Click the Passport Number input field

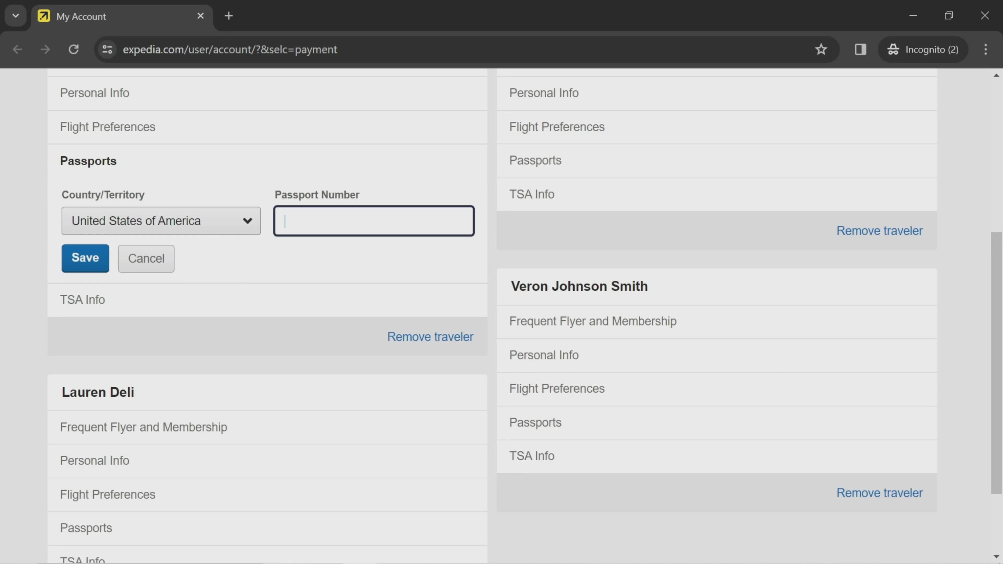pyautogui.click(x=374, y=220)
